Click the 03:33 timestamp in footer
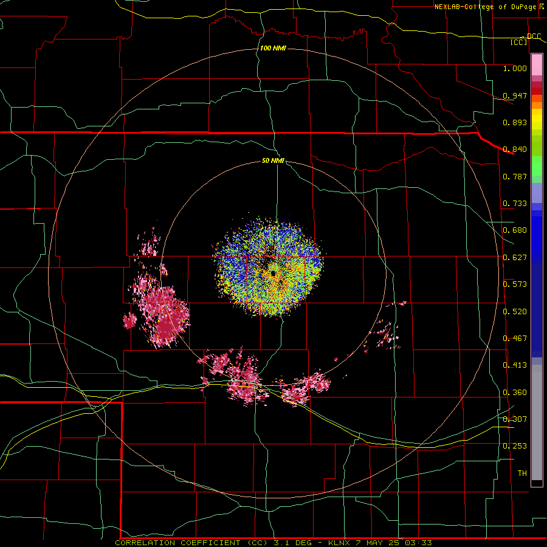The height and width of the screenshot is (547, 547). [419, 543]
